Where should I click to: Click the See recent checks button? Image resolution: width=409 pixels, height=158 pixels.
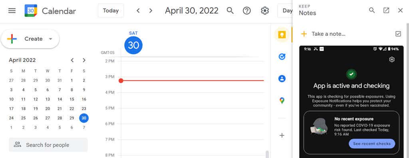pos(372,143)
